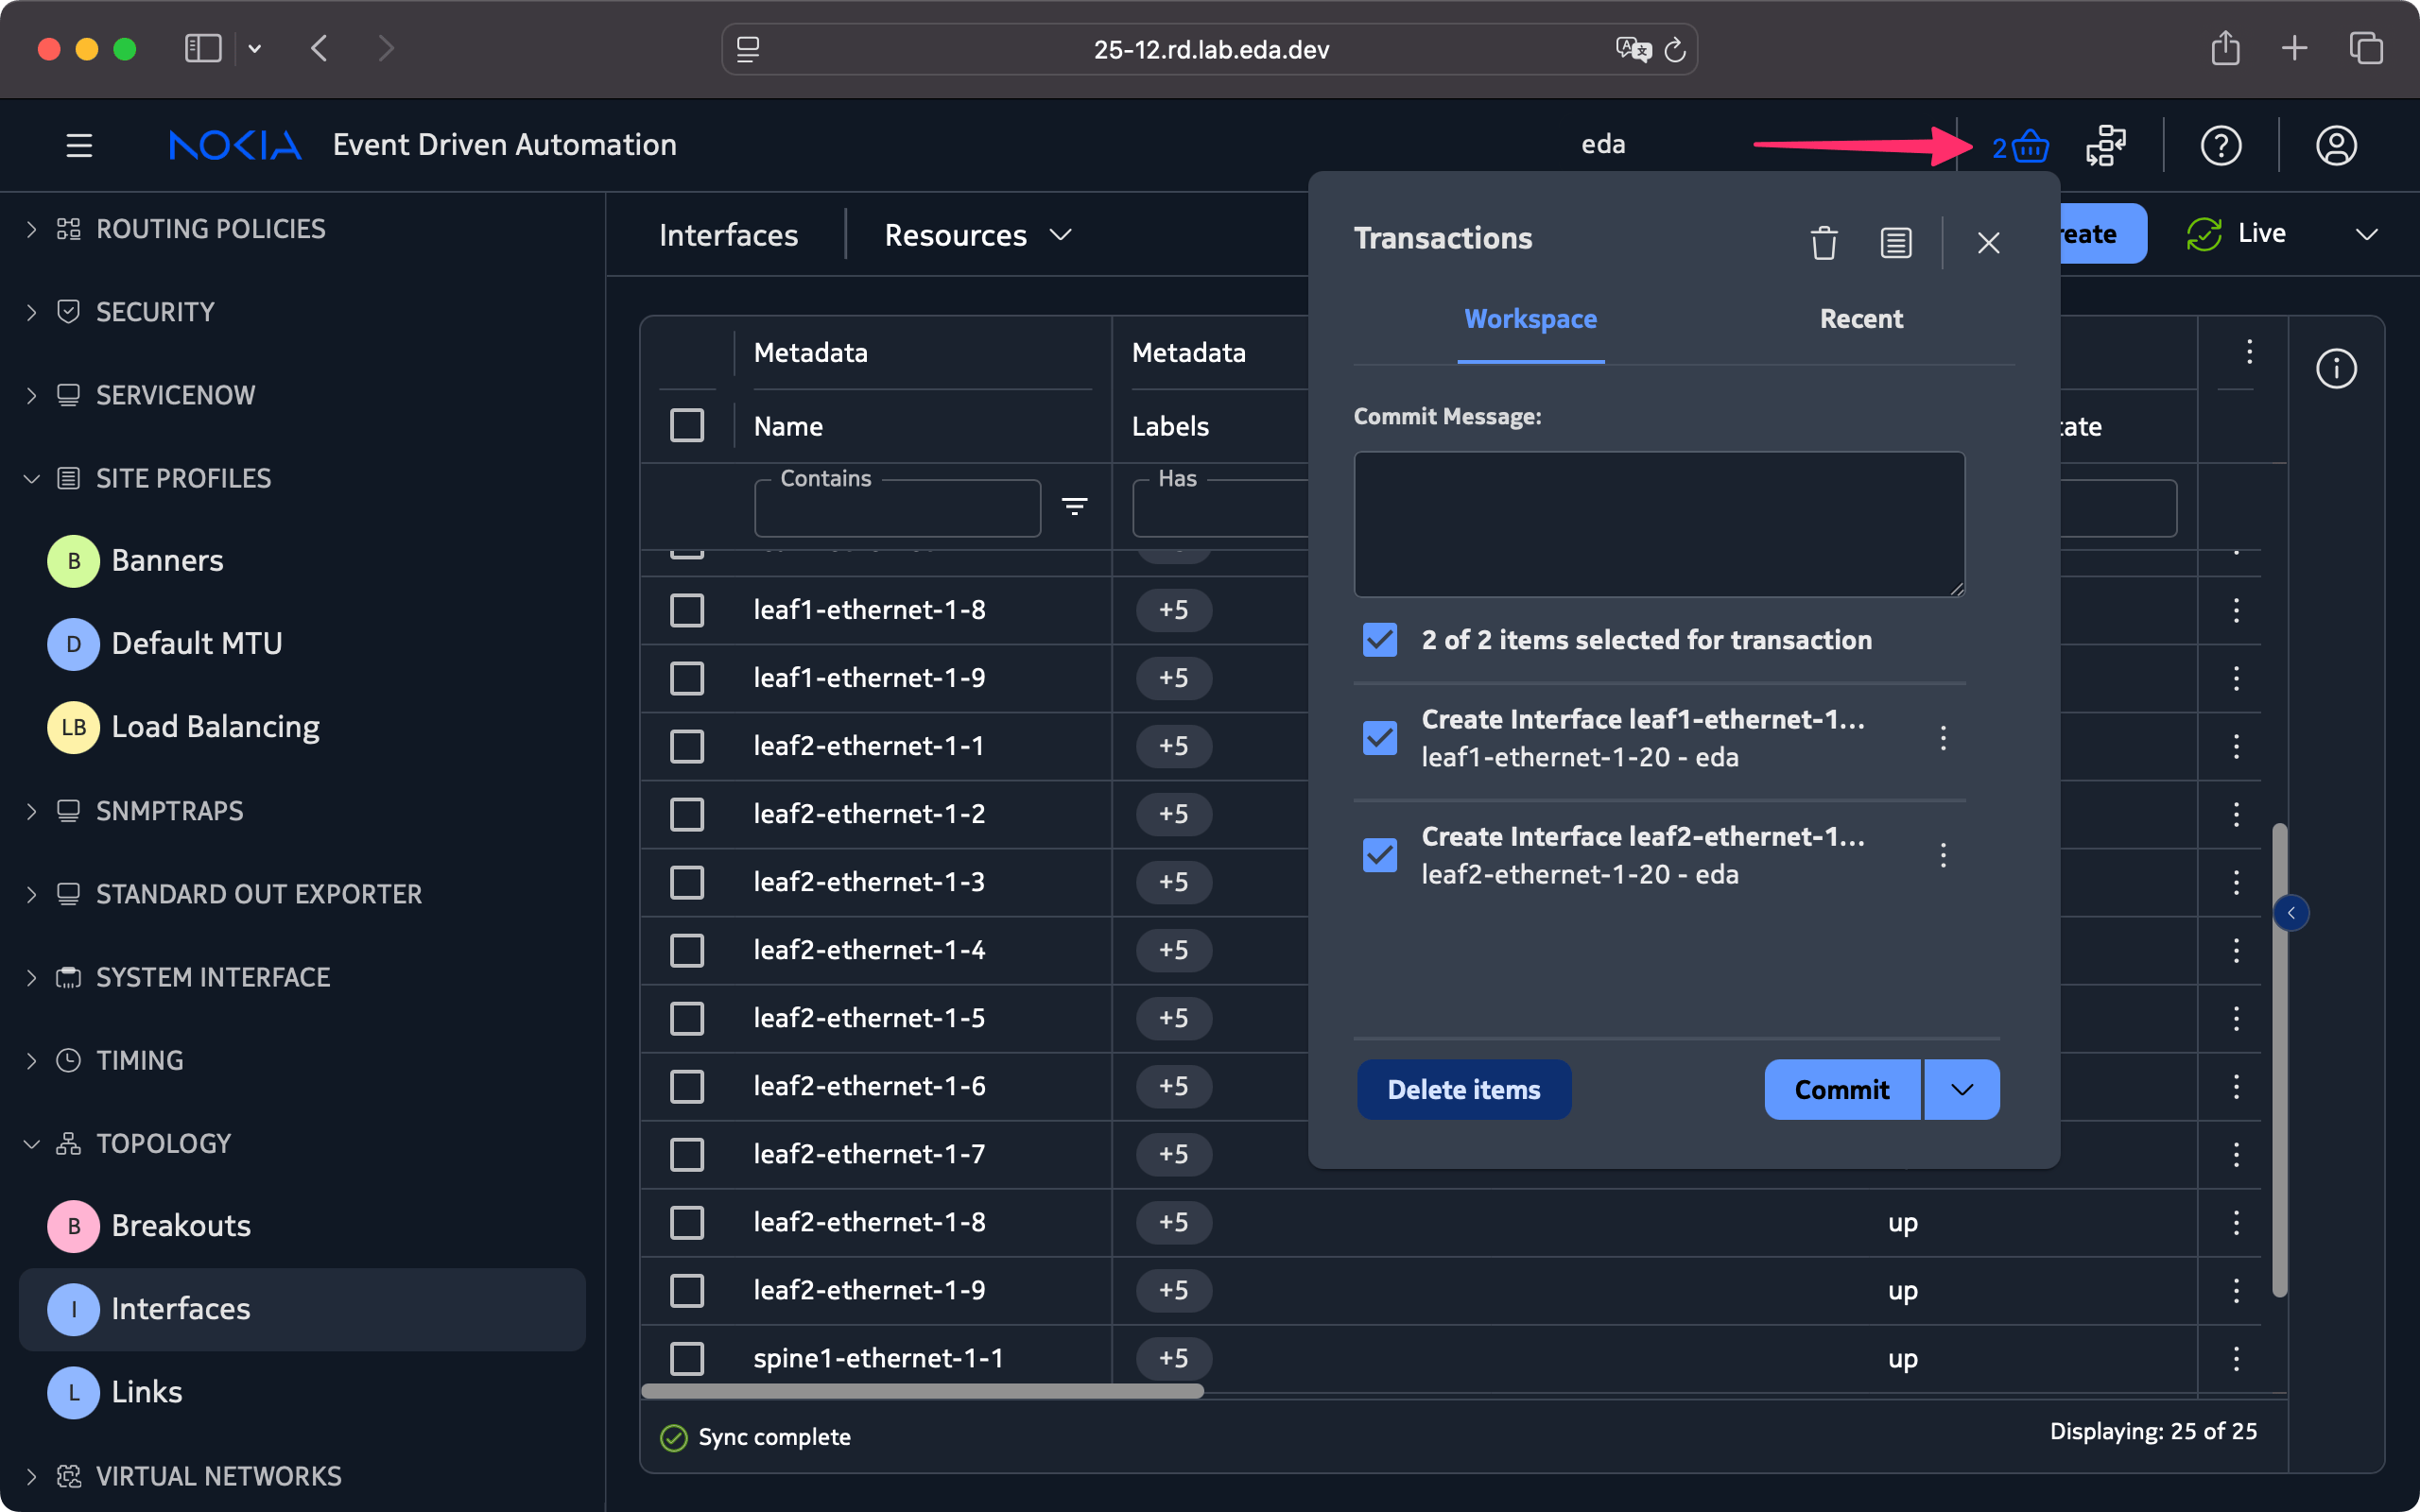
Task: Click the Commit button
Action: 1841,1089
